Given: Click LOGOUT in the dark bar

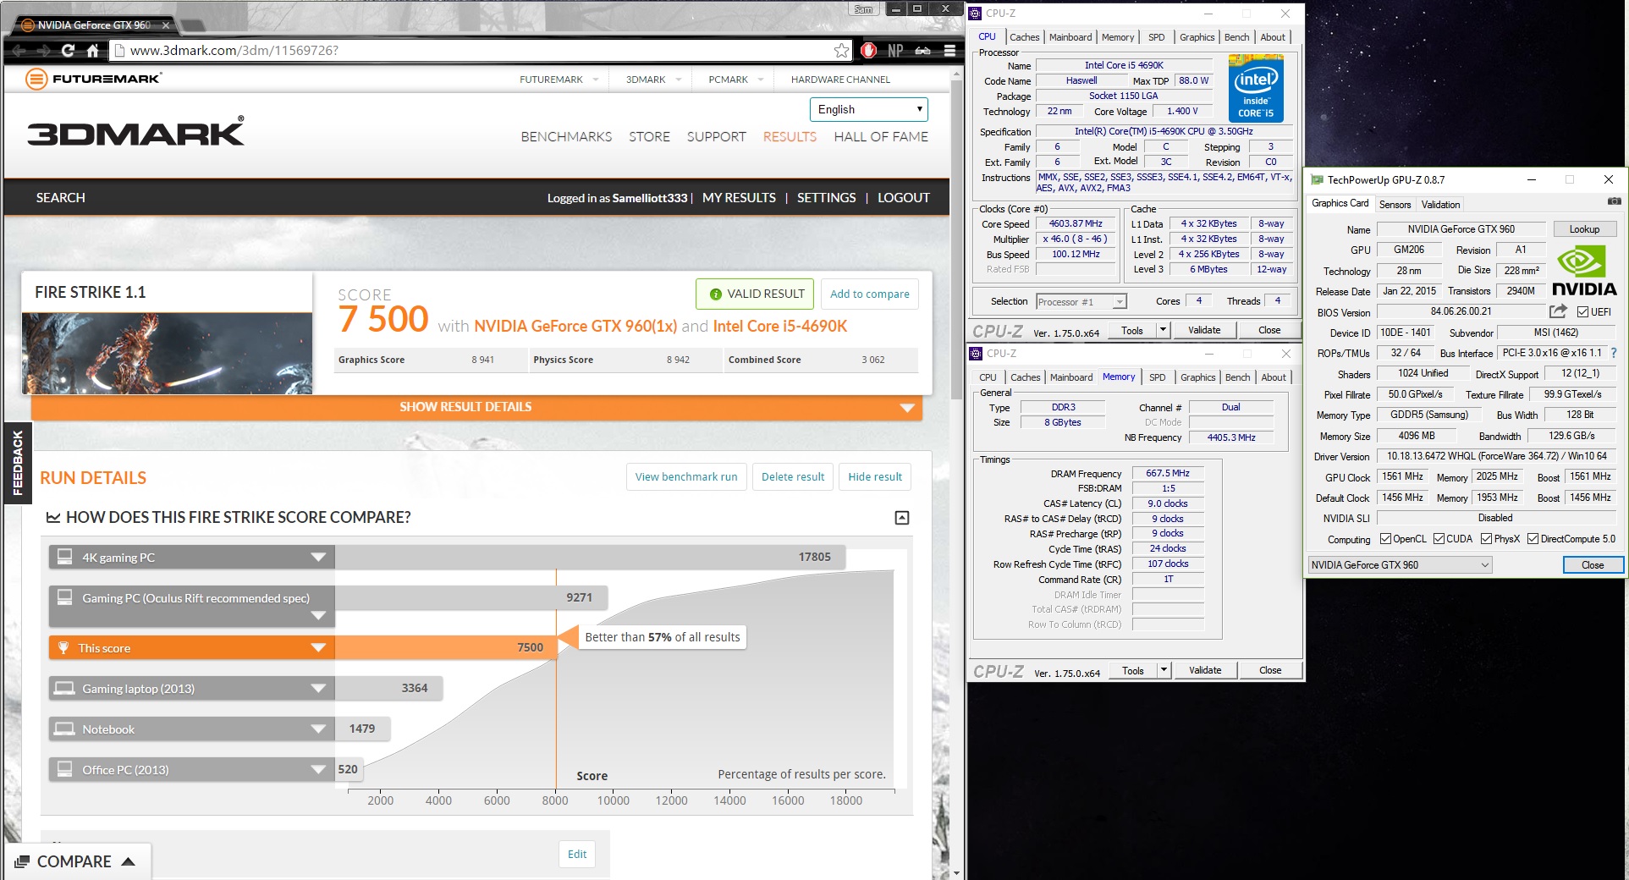Looking at the screenshot, I should [903, 198].
